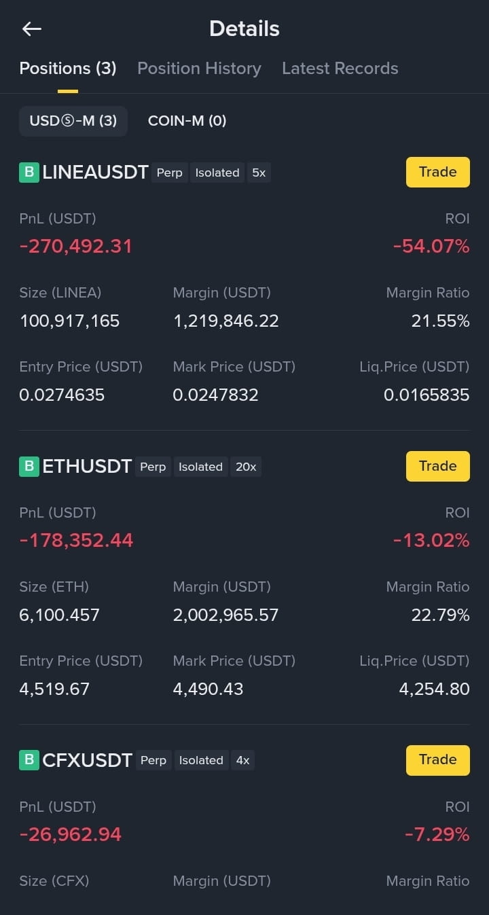This screenshot has width=489, height=915.
Task: Tap the green B badge beside CFXUSDT
Action: tap(29, 760)
